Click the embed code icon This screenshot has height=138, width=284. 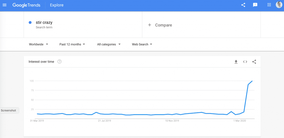point(245,62)
